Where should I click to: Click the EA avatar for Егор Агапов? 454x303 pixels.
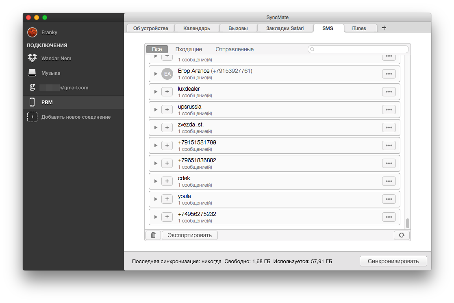(167, 74)
